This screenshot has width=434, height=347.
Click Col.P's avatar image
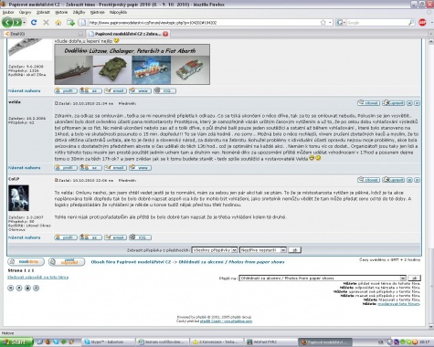click(18, 198)
